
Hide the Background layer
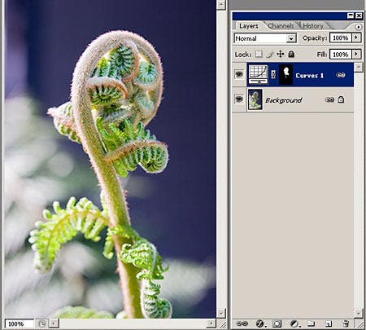click(239, 99)
